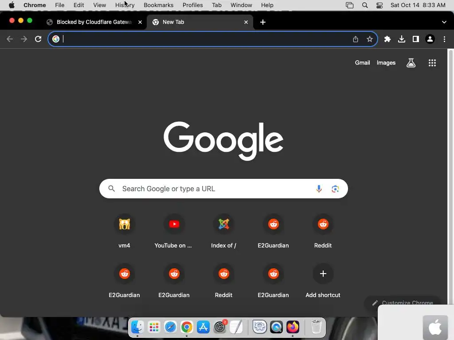Screen dimensions: 454x340
Task: Open the Chrome application menu
Action: (x=35, y=5)
